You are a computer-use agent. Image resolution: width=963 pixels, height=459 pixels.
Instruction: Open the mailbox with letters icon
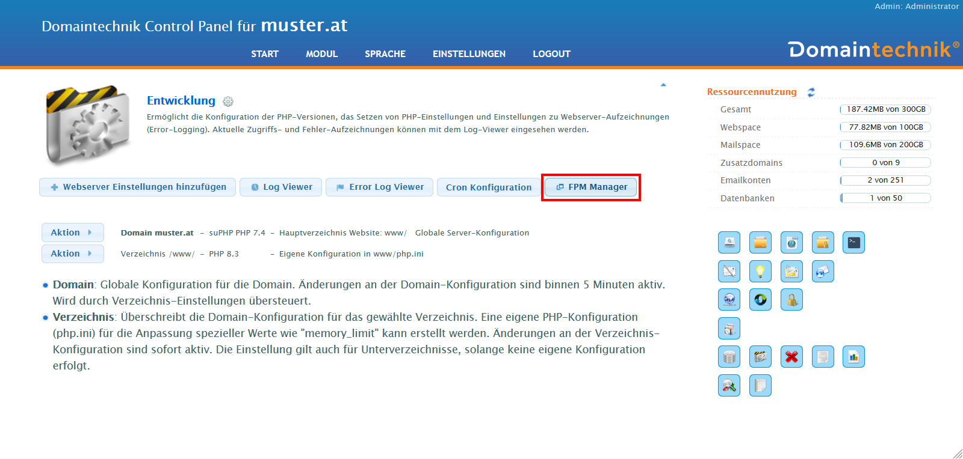point(792,272)
